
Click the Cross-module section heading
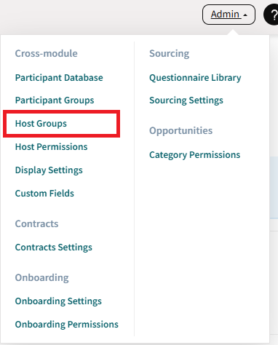point(47,53)
